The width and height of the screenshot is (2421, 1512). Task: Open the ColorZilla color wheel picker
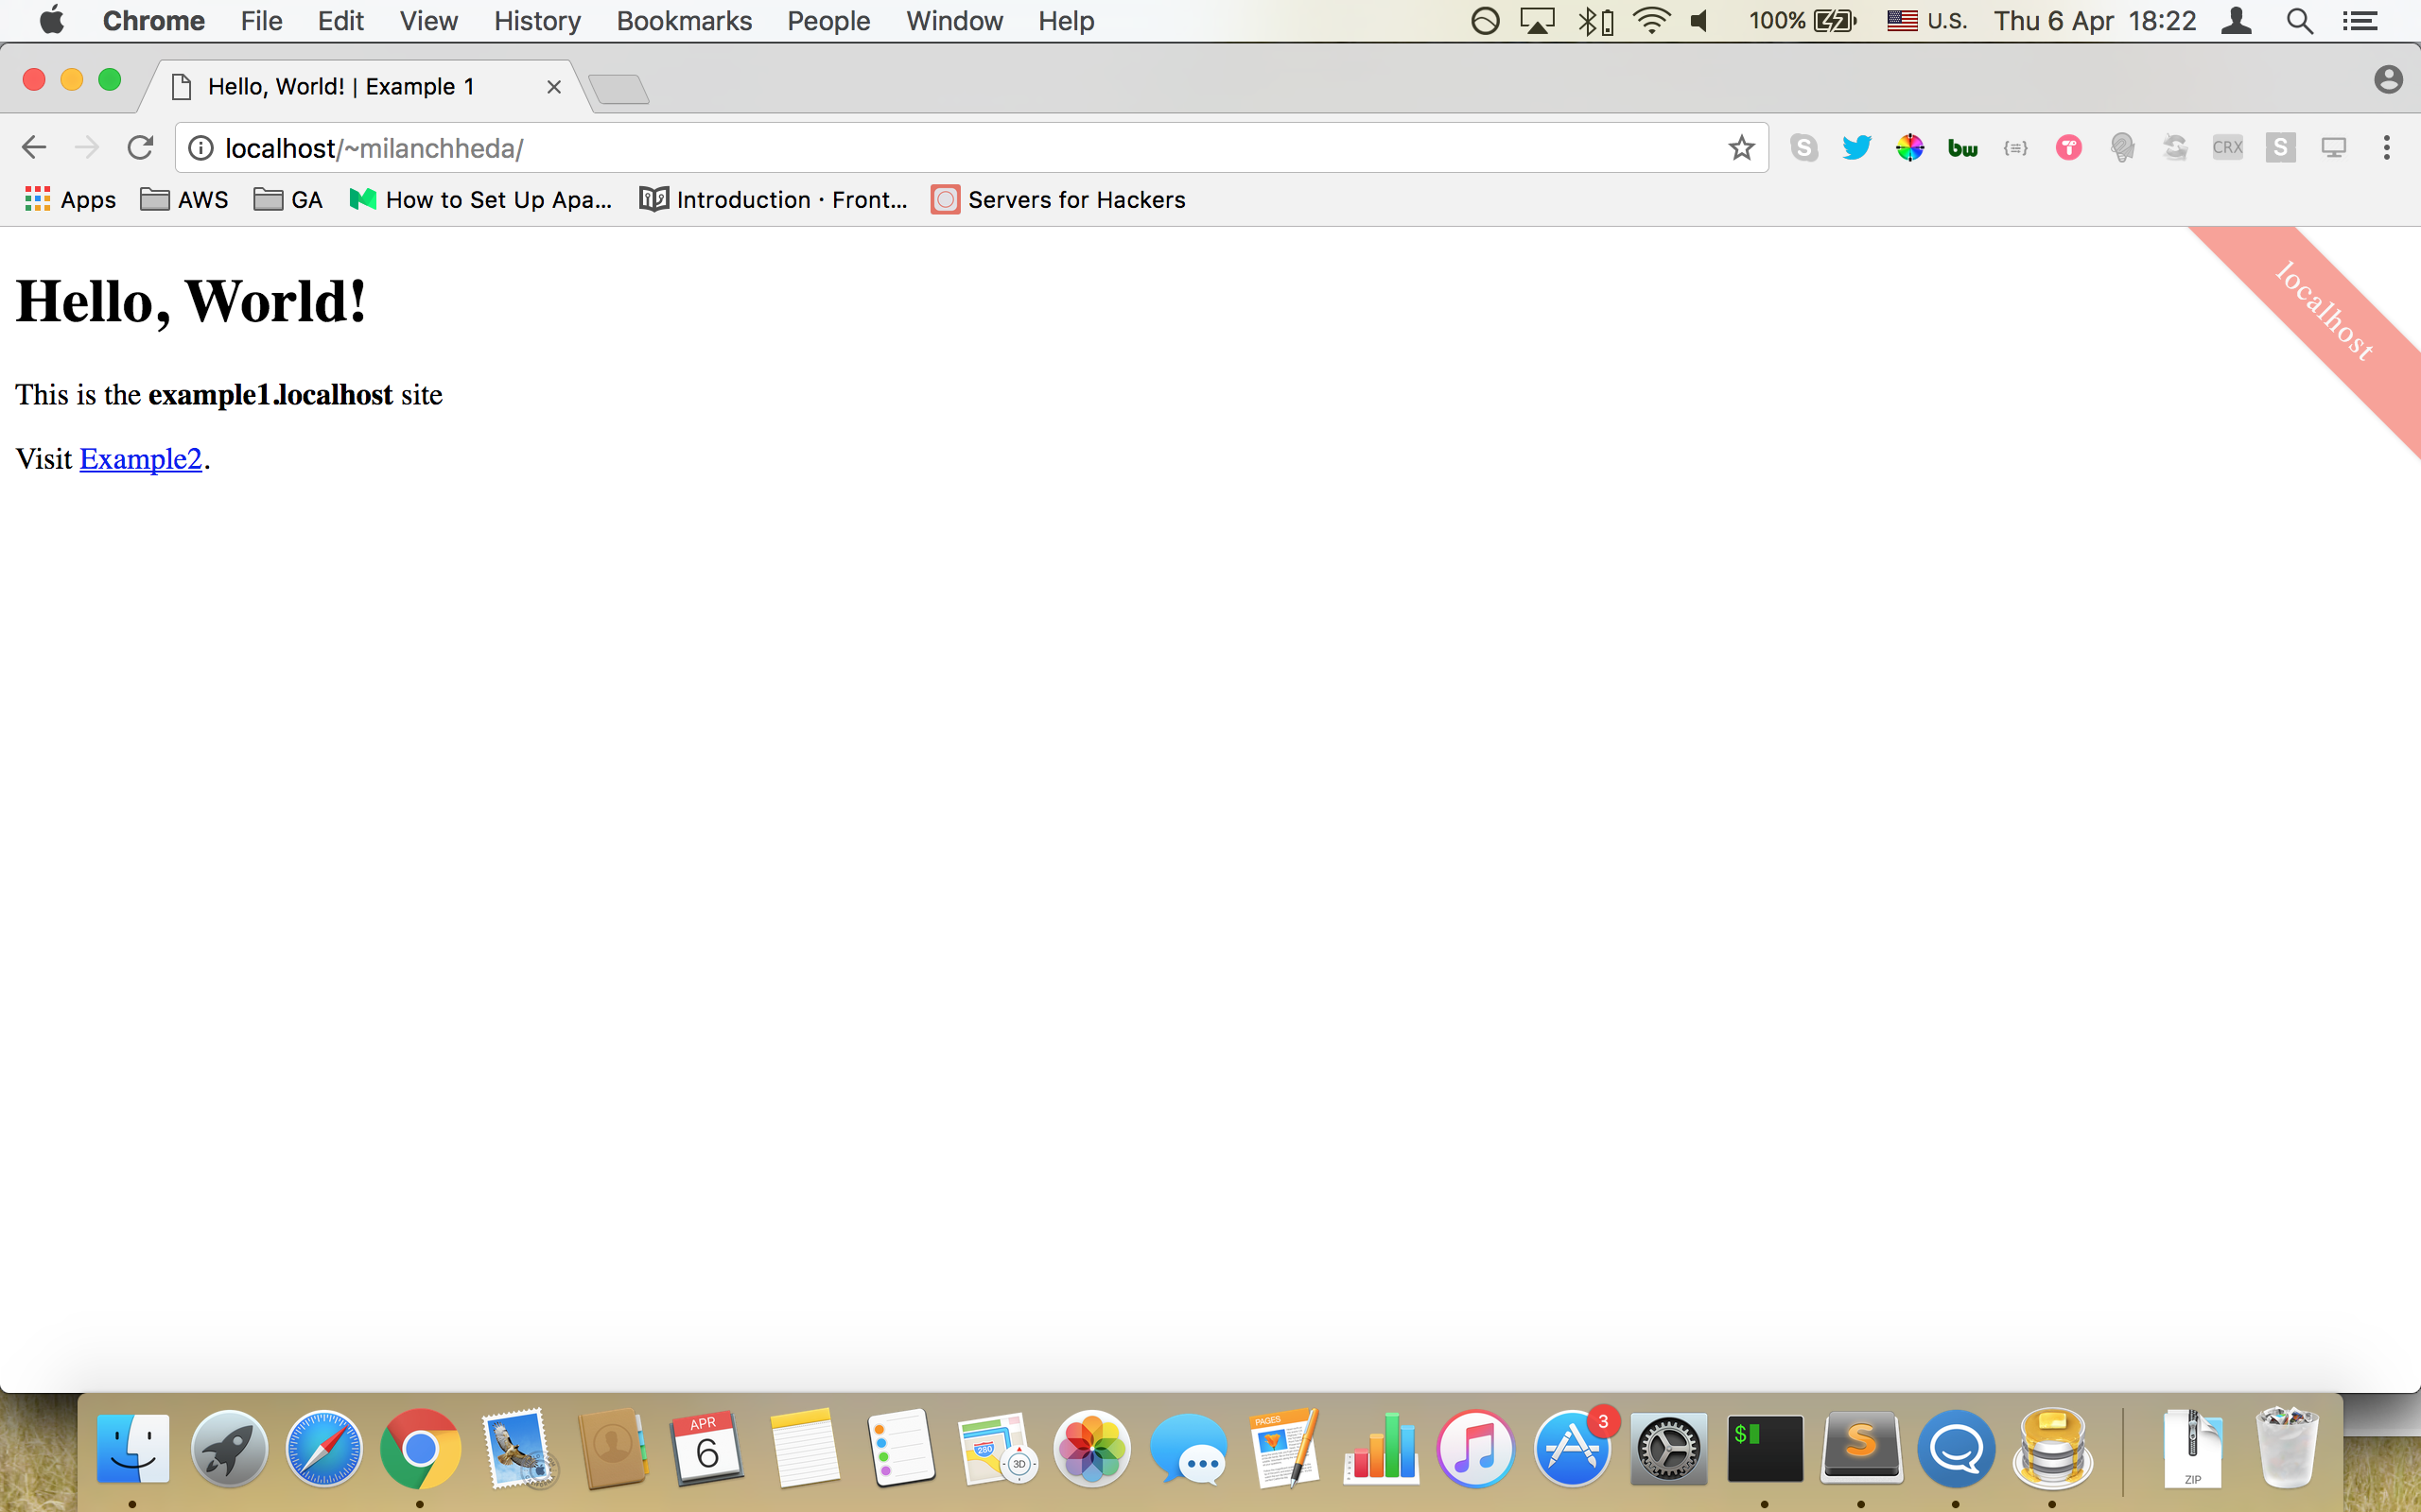[1910, 147]
